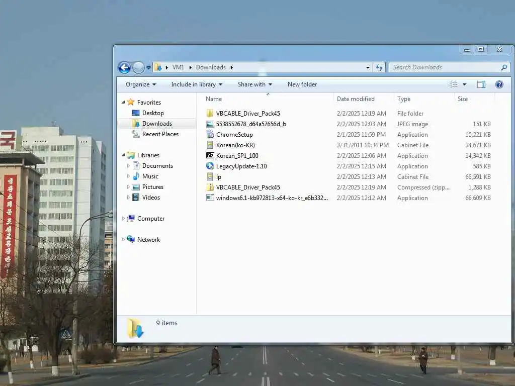Go back using the Back arrow button

(x=124, y=68)
